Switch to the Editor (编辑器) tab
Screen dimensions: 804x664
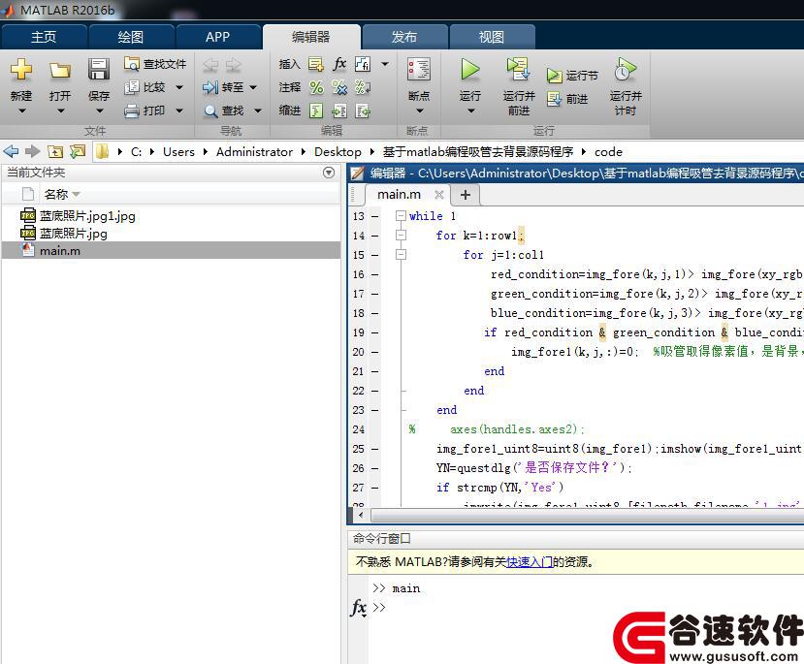coord(310,37)
